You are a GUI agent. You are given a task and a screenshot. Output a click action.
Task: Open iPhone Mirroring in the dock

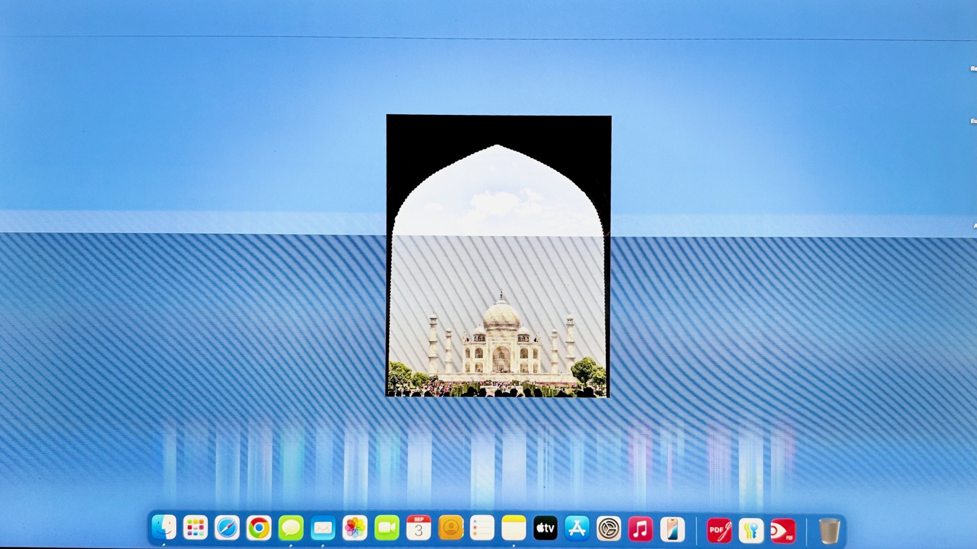(672, 529)
